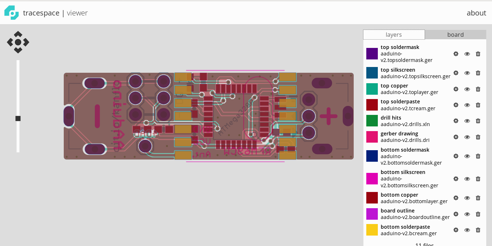Hide the top silkscreen layer
Image resolution: width=492 pixels, height=246 pixels.
tap(467, 73)
